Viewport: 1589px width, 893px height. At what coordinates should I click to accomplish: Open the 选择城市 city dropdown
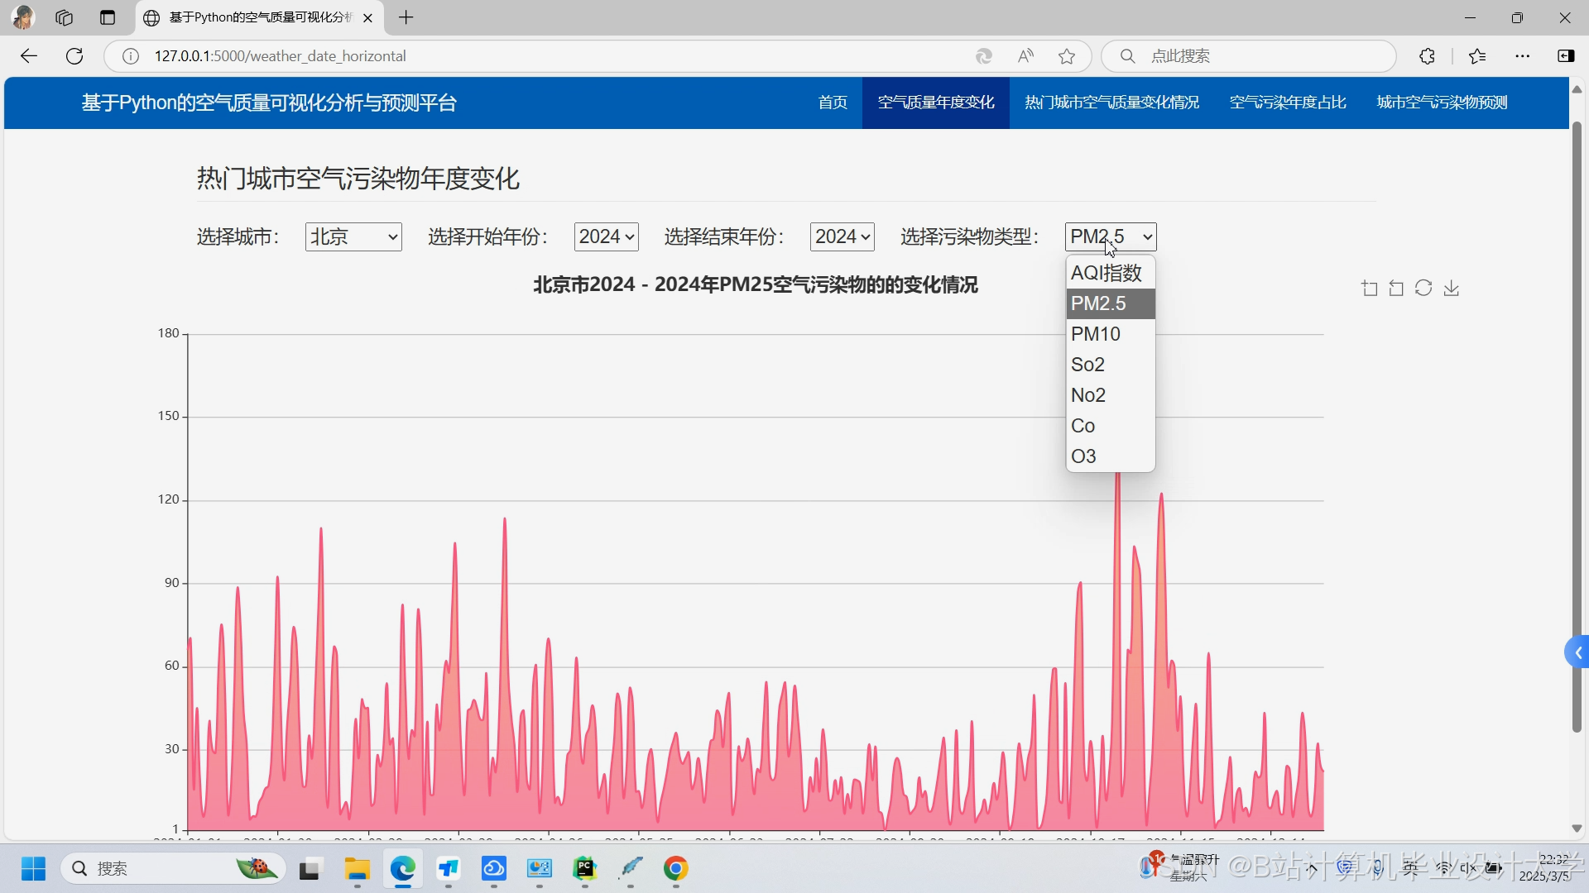point(353,236)
